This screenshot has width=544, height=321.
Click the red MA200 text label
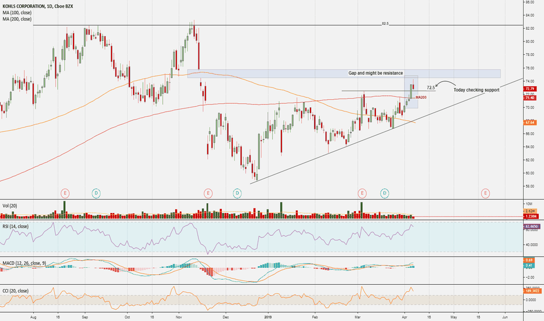coord(421,97)
